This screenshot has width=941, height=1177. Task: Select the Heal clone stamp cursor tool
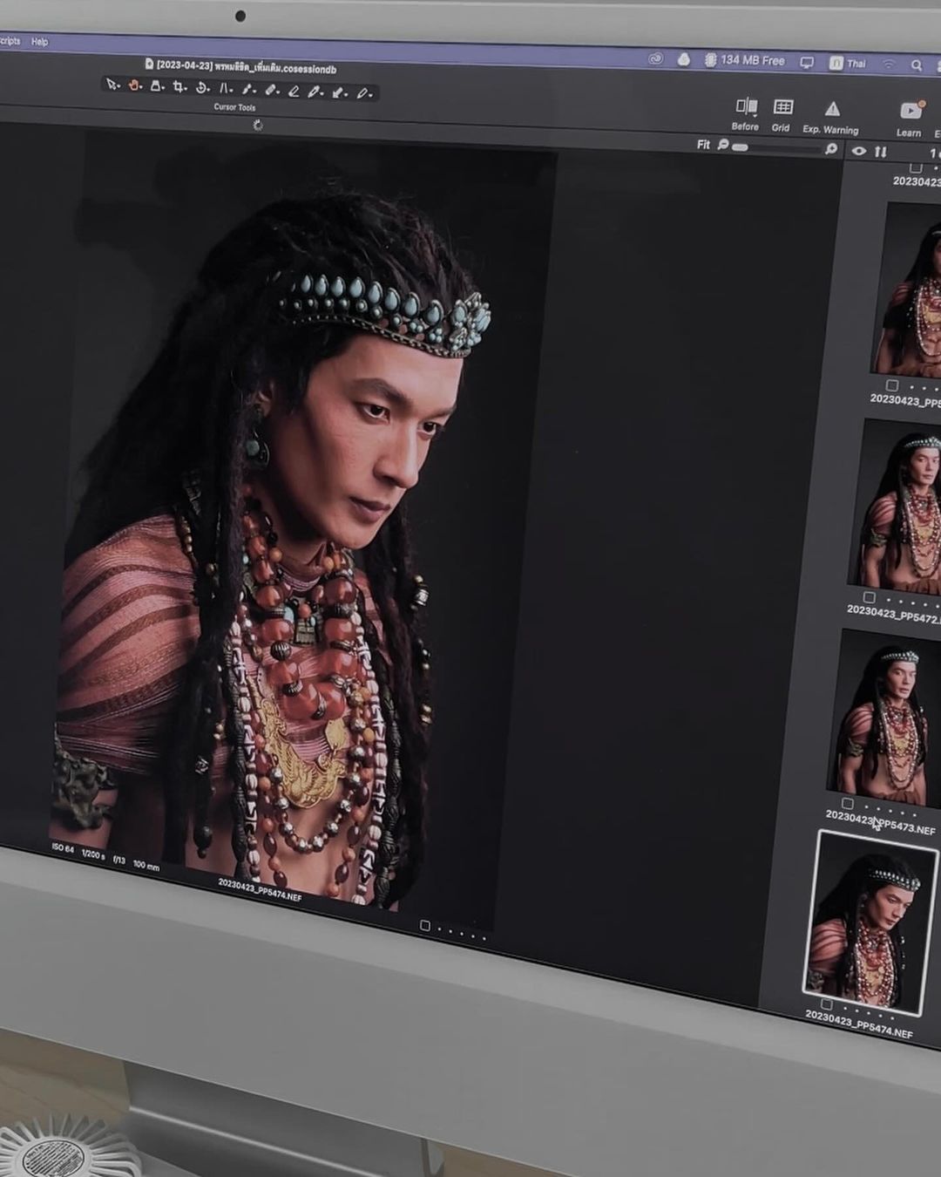(x=339, y=93)
